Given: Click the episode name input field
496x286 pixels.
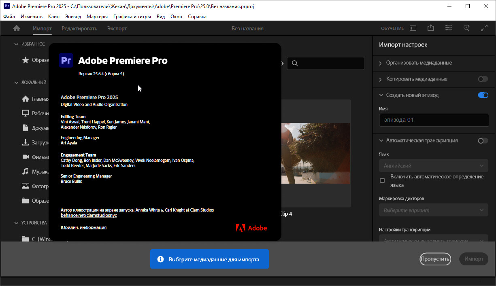Looking at the screenshot, I should click(434, 120).
